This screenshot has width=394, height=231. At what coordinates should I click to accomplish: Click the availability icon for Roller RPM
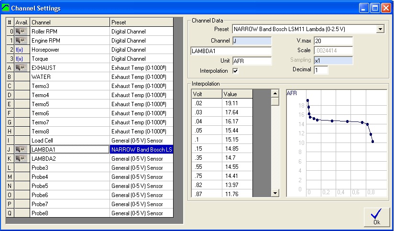(22, 32)
